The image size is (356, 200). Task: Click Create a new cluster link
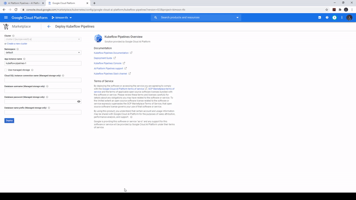click(x=17, y=44)
